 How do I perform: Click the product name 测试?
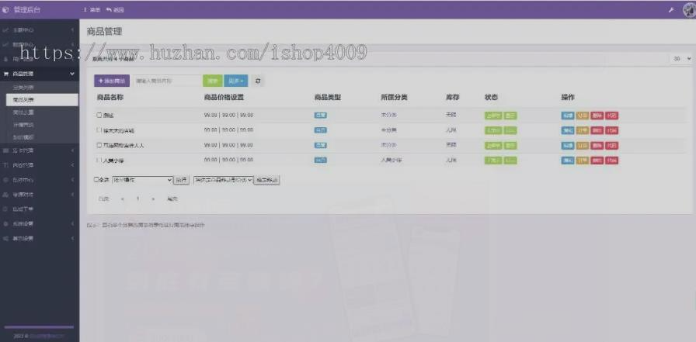click(108, 116)
